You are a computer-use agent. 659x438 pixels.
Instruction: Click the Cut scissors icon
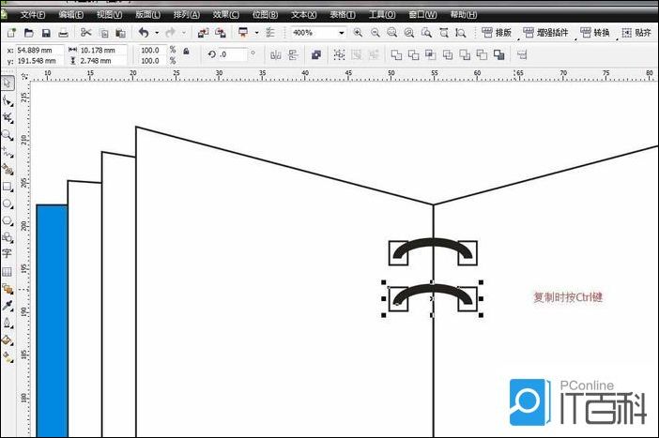coord(84,33)
